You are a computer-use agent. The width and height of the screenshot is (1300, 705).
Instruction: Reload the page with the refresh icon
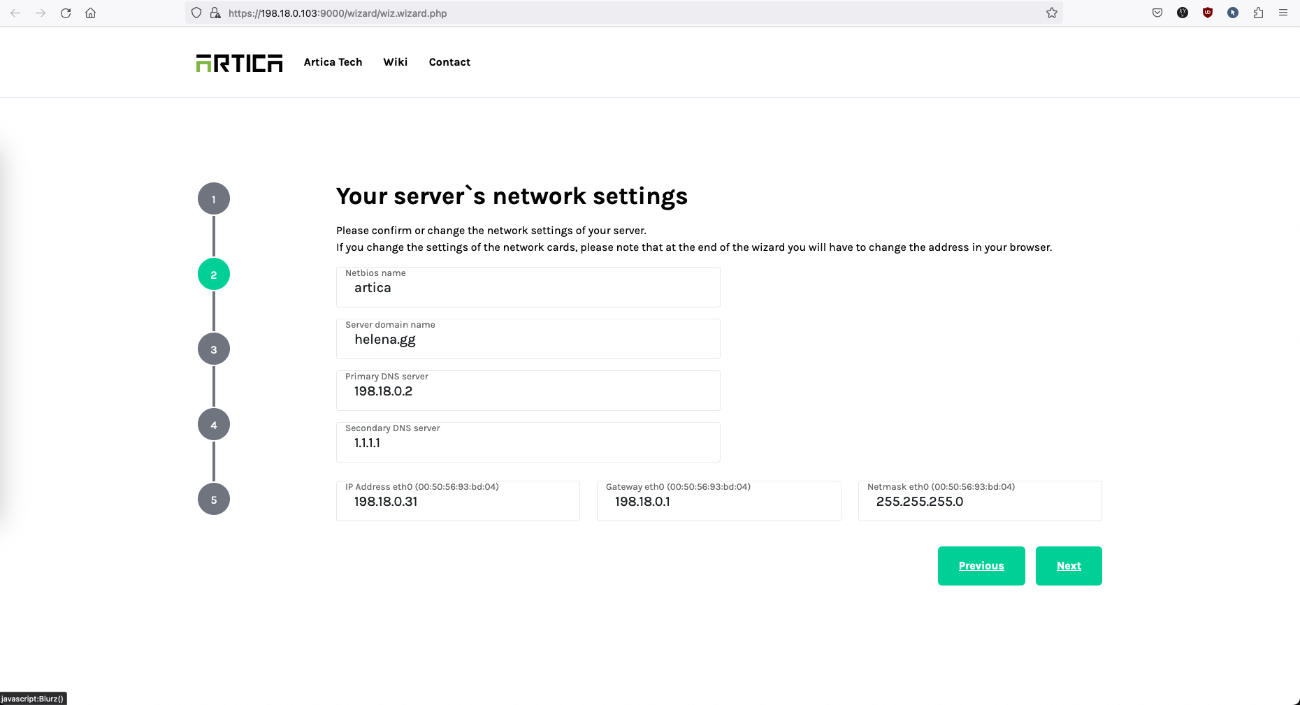pyautogui.click(x=66, y=13)
